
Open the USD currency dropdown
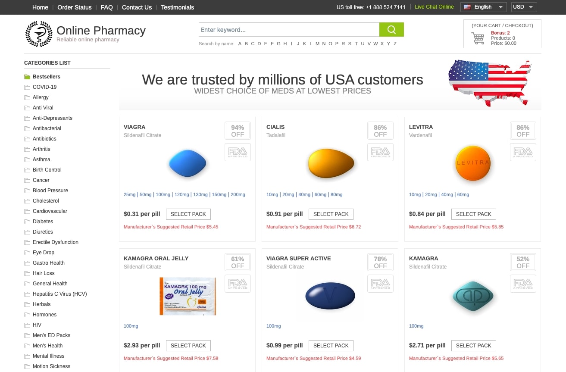(x=524, y=7)
